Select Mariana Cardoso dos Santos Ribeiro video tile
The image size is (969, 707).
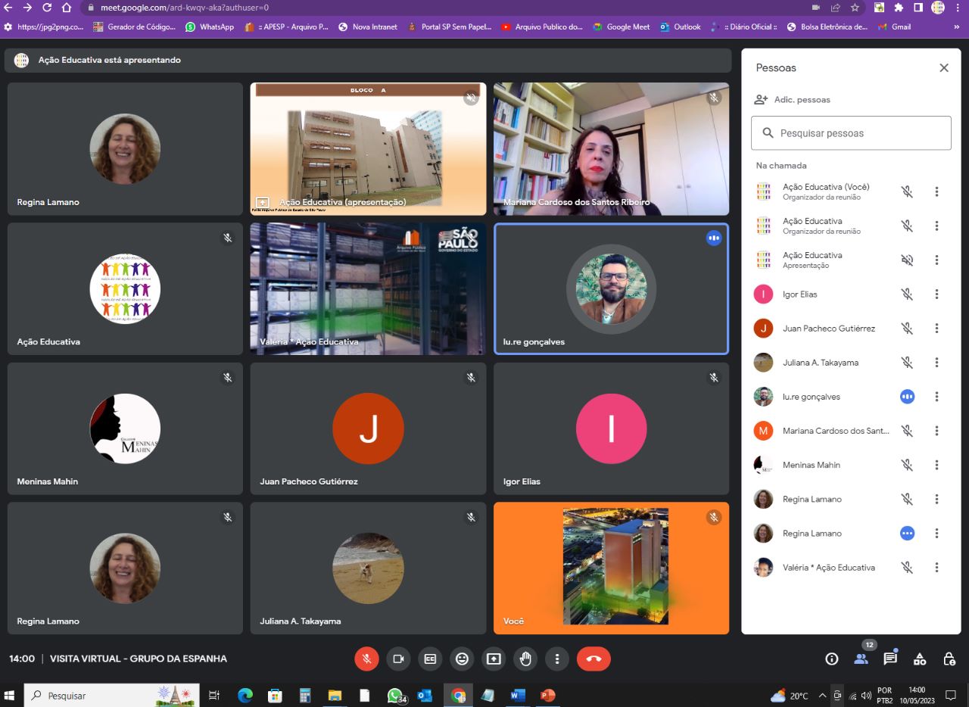612,149
